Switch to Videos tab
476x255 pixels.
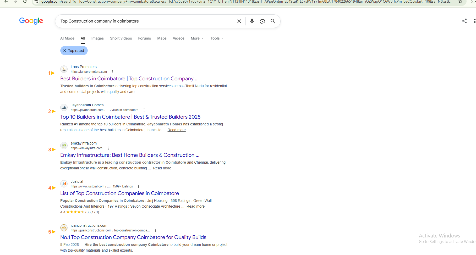(179, 38)
